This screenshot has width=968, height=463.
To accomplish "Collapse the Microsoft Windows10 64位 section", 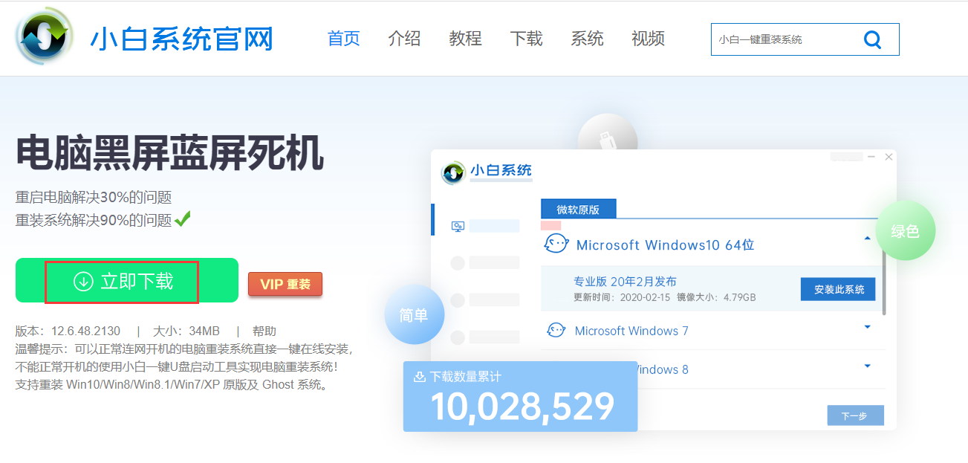I will (867, 239).
